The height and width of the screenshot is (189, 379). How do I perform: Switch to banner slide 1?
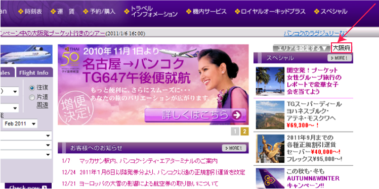pos(235,132)
